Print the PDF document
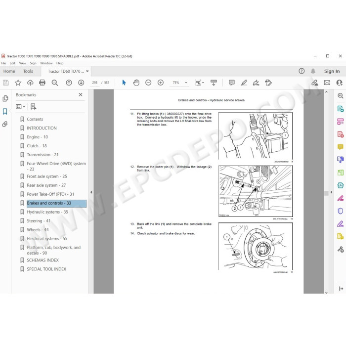Image resolution: width=346 pixels, height=346 pixels. click(42, 83)
